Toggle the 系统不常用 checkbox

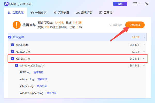12,45
